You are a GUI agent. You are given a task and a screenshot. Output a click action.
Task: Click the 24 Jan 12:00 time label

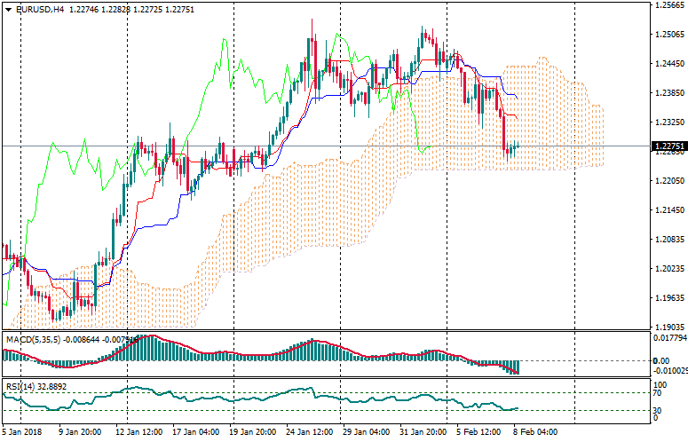(308, 433)
